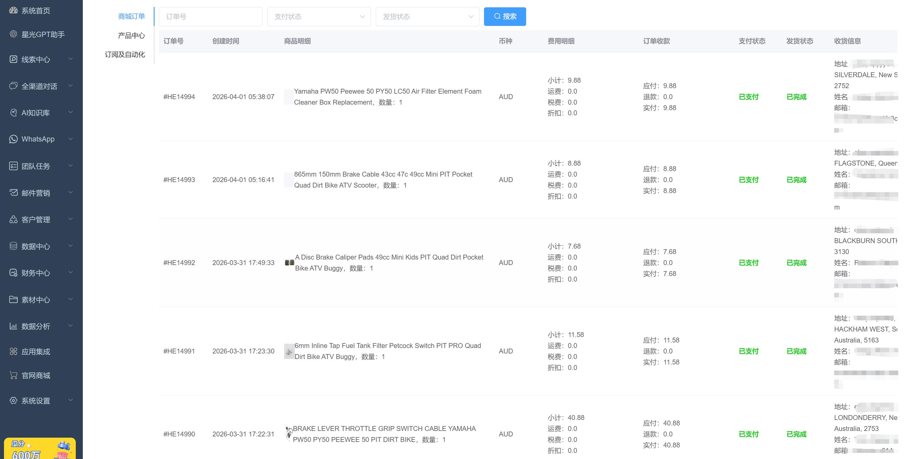Click the 数据分析 bar chart icon
This screenshot has height=459, width=909.
13,326
